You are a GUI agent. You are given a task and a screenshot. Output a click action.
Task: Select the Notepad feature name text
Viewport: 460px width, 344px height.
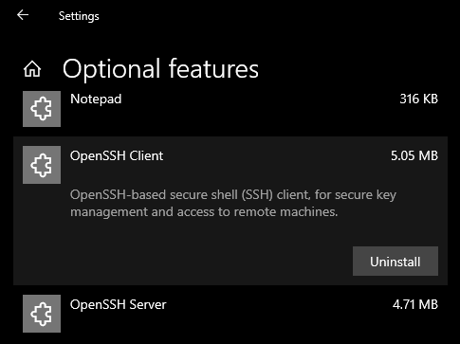coord(96,99)
